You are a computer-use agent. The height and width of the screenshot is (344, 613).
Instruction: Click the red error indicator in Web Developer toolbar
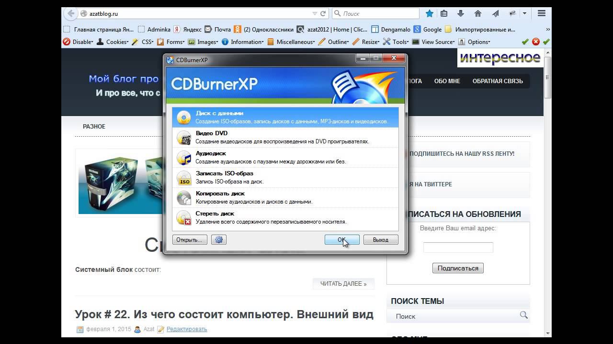point(536,42)
